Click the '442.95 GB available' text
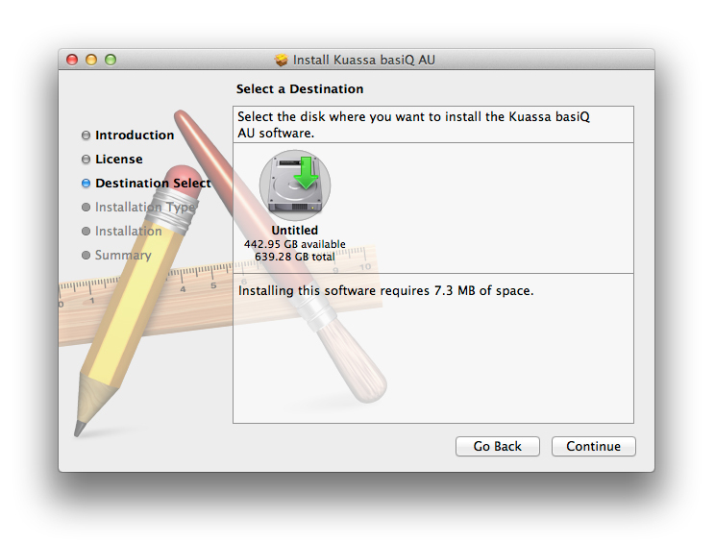This screenshot has width=715, height=542. tap(295, 244)
